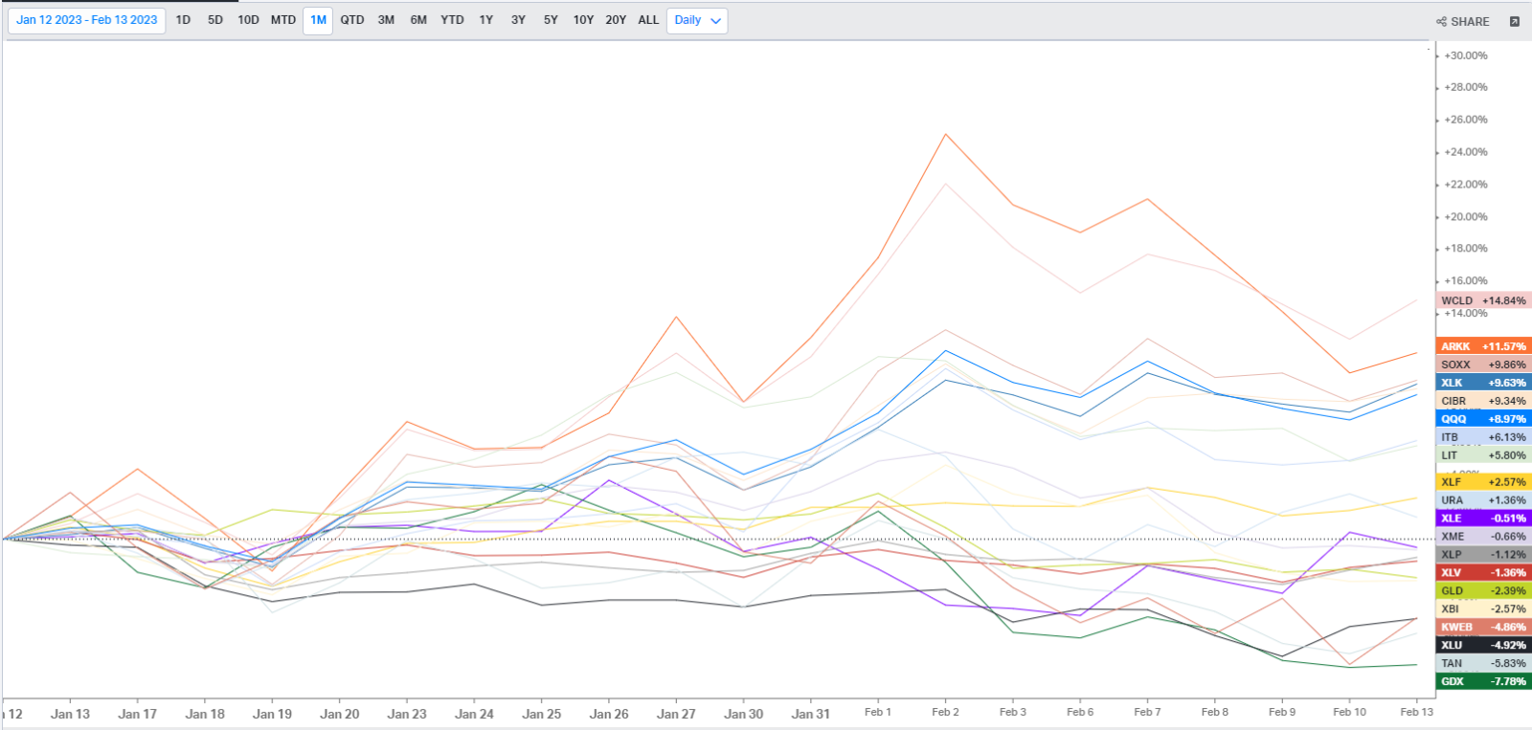Image resolution: width=1532 pixels, height=730 pixels.
Task: Toggle the ARKK orange legend label
Action: pyautogui.click(x=1483, y=346)
